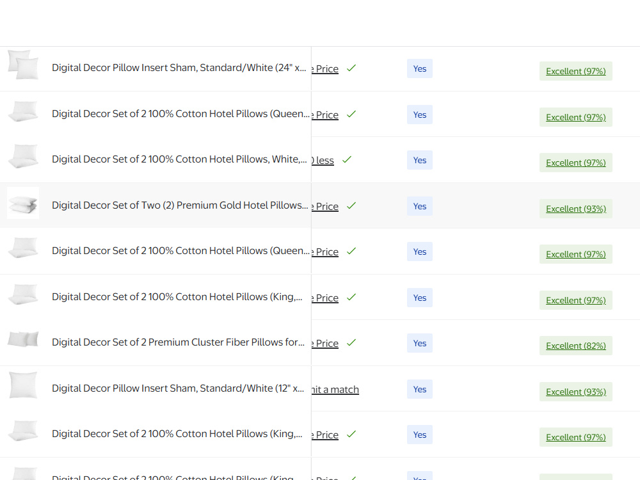Click green checkmark in Premium Gold Hotel Pillows row
Viewport: 640px width, 480px height.
pyautogui.click(x=351, y=205)
